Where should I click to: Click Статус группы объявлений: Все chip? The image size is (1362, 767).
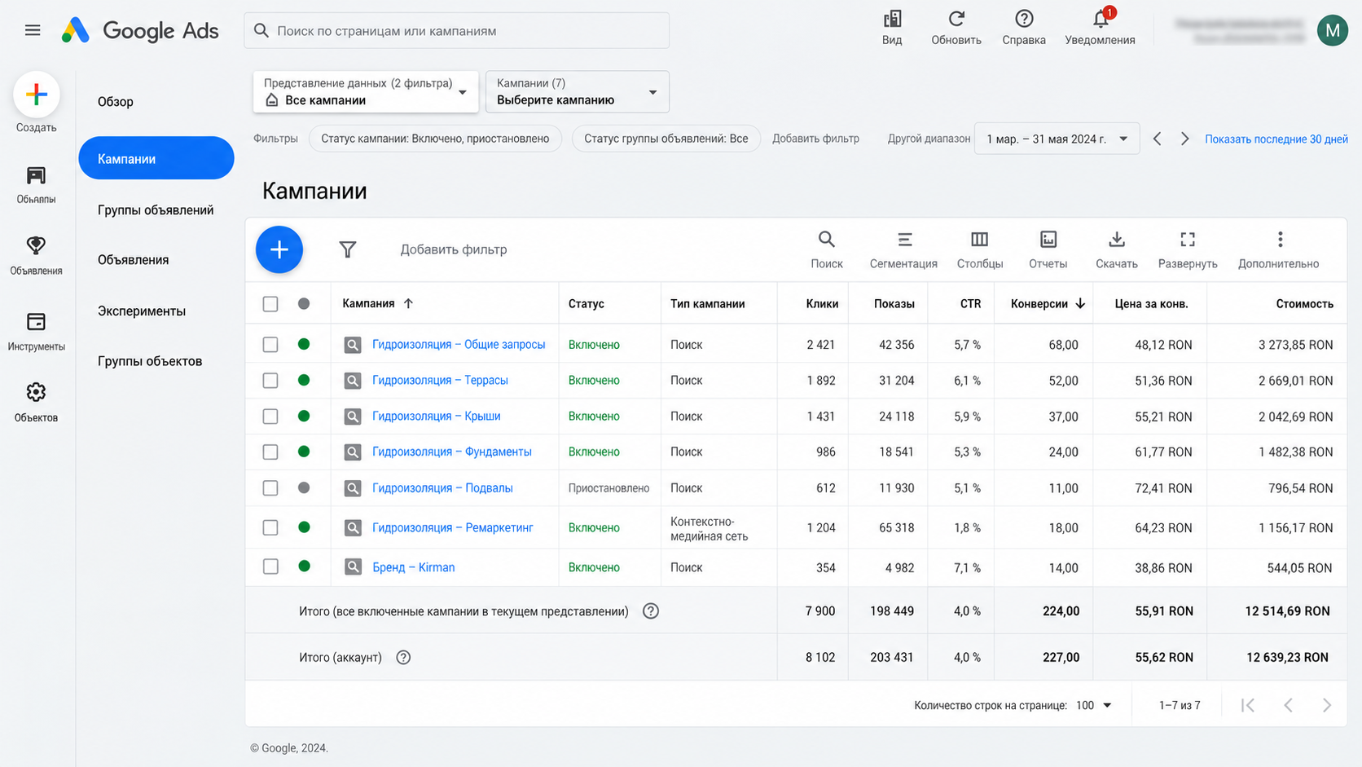pos(666,139)
